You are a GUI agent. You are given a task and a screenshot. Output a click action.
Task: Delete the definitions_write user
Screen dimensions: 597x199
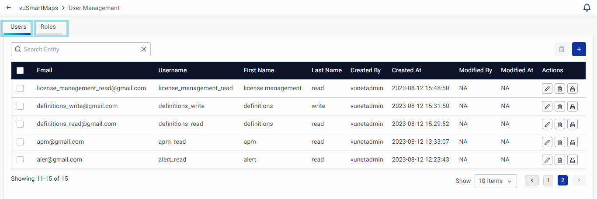559,106
